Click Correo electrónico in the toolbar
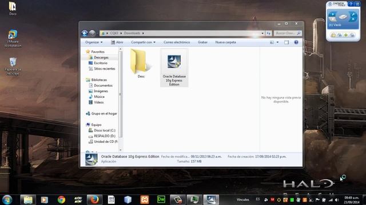This screenshot has width=366, height=205. click(x=177, y=42)
